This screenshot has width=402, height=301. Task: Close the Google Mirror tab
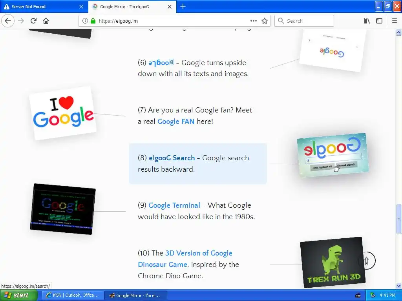pyautogui.click(x=170, y=7)
